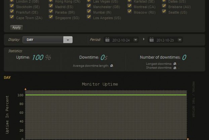Uncheck Manchester (GB) monitoring location
Viewport: 209px width, 140px height.
(89, 6)
